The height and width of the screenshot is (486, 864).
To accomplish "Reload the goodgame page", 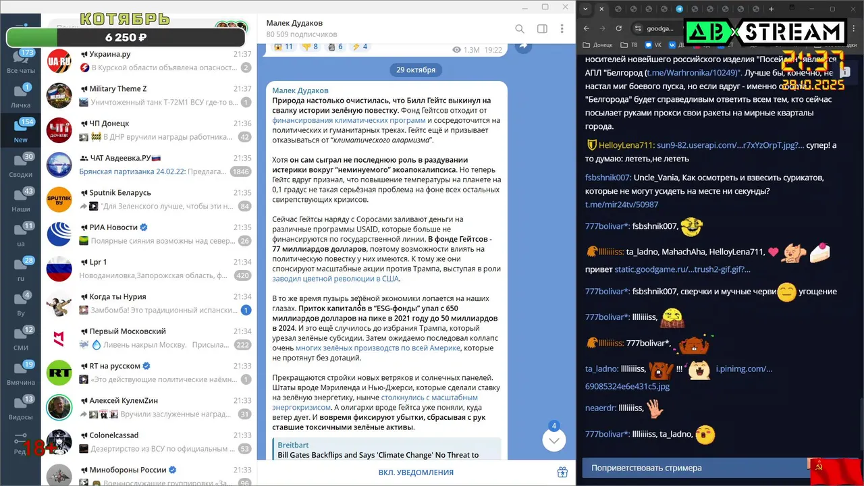I will [620, 28].
